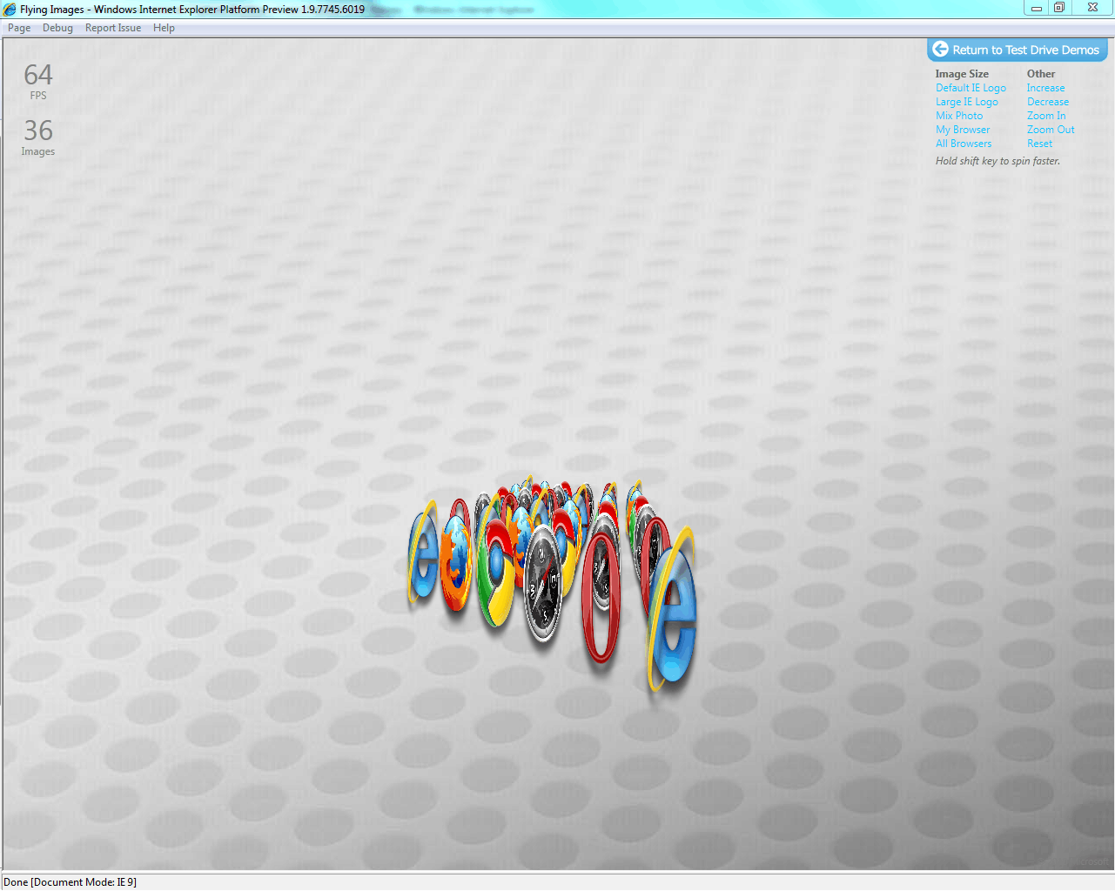This screenshot has height=891, width=1115.
Task: Select the My Browser image option
Action: 963,130
